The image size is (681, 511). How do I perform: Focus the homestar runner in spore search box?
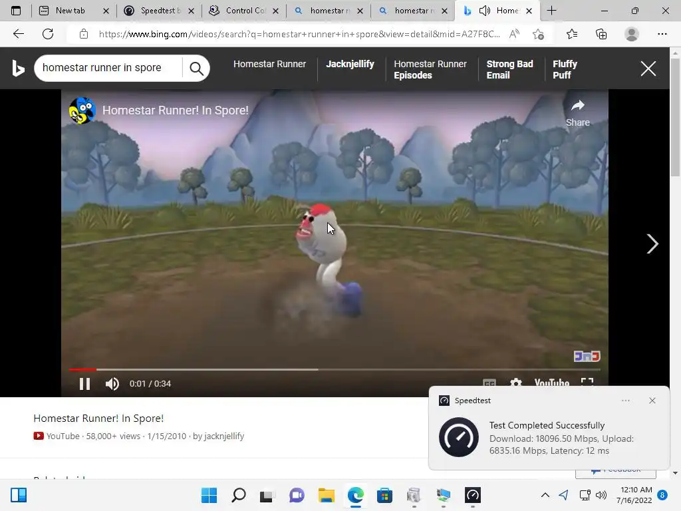point(108,68)
